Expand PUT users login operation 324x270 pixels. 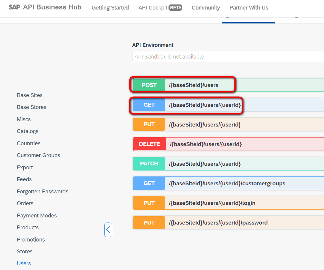point(228,203)
